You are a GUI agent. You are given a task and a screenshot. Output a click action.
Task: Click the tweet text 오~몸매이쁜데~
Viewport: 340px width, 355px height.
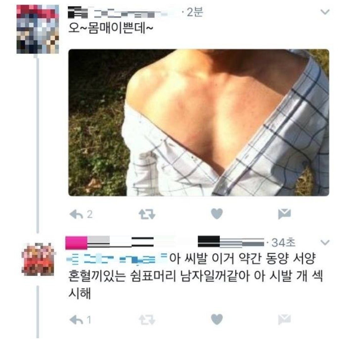click(111, 28)
